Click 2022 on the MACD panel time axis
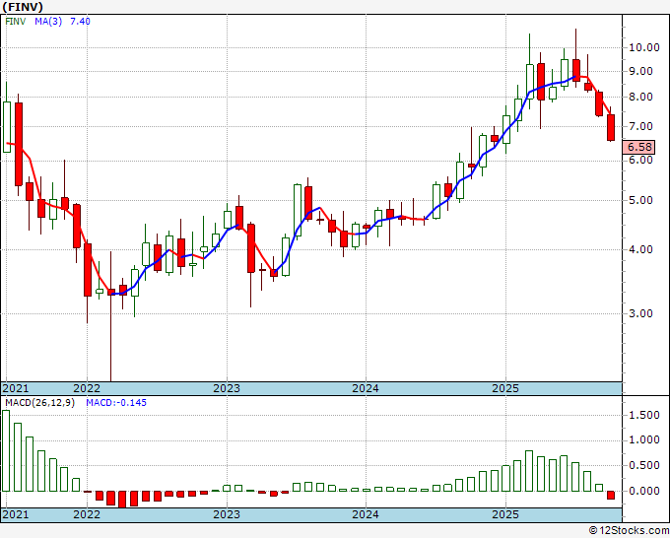Viewport: 670px width, 538px height. 87,514
